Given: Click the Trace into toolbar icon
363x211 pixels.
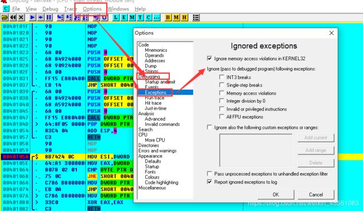Looking at the screenshot, I should coord(77,18).
